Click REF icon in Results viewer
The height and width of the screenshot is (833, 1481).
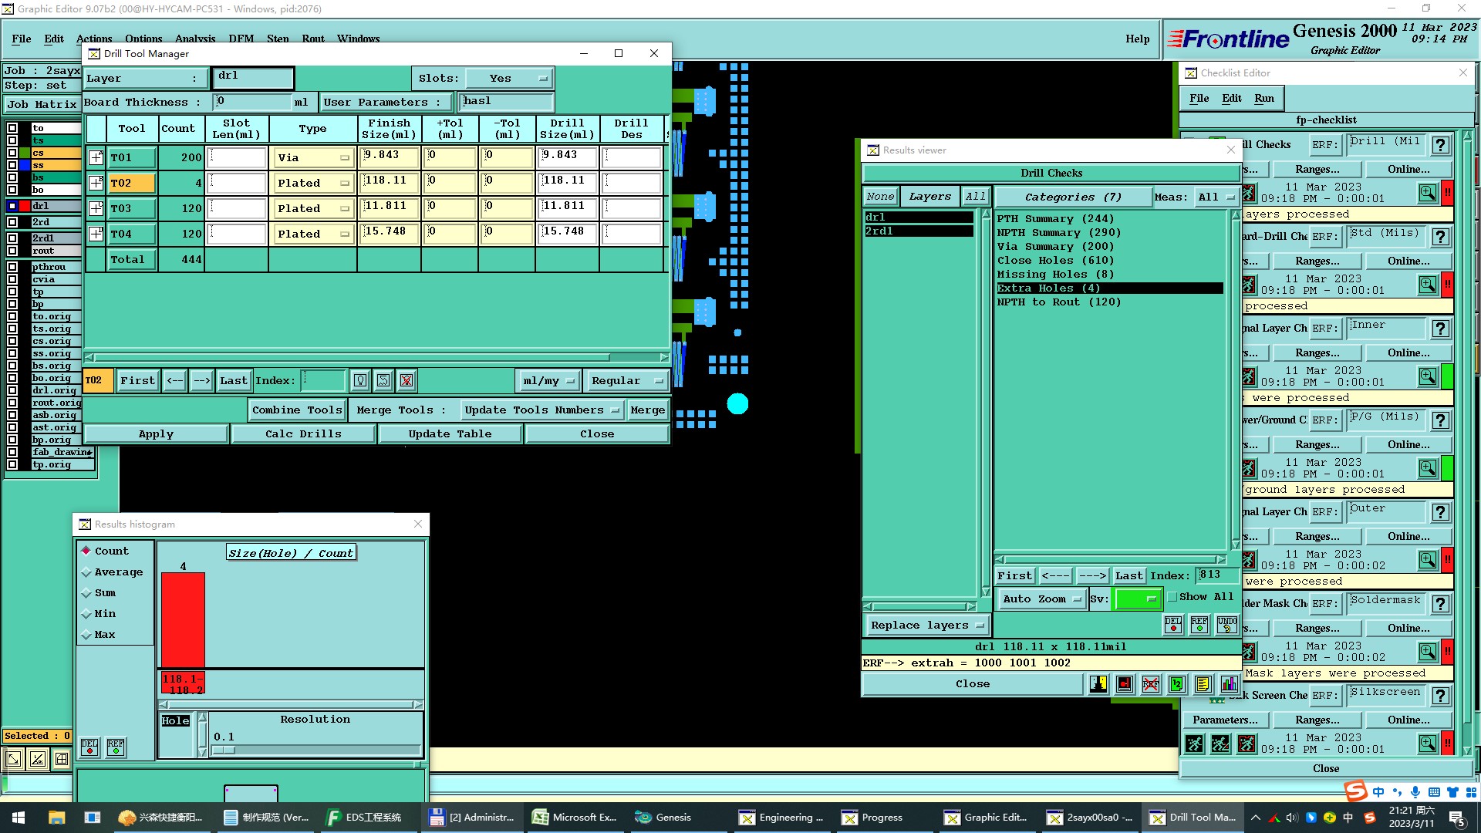[x=1199, y=624]
